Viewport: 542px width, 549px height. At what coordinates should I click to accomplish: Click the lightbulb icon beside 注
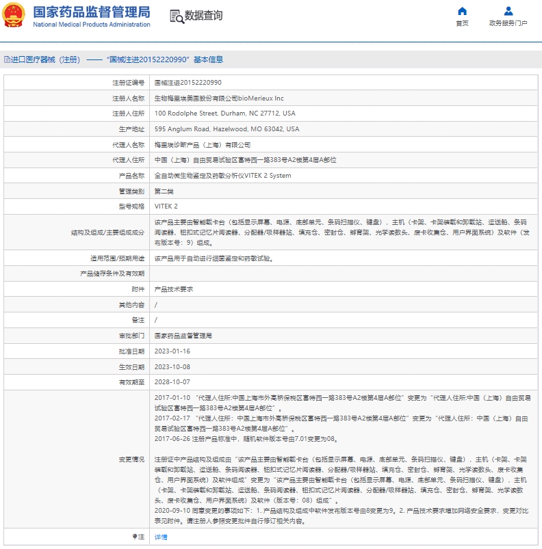pyautogui.click(x=135, y=537)
